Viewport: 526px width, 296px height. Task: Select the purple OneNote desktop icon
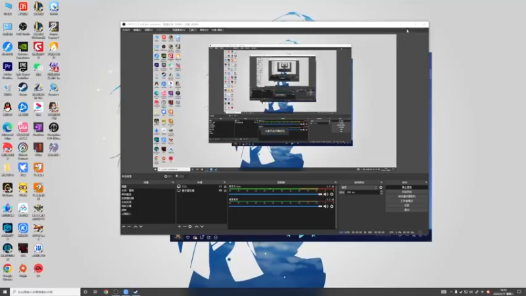coord(38,129)
